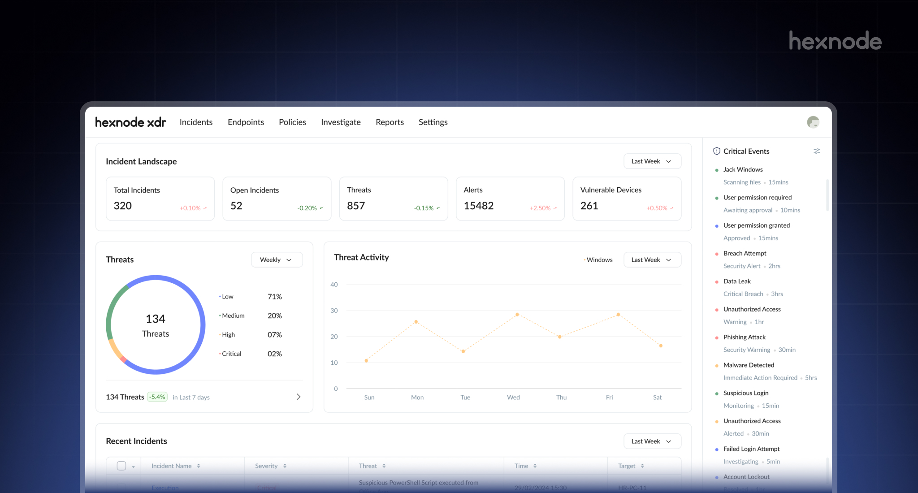Click the Critical Events shield icon

coord(716,151)
